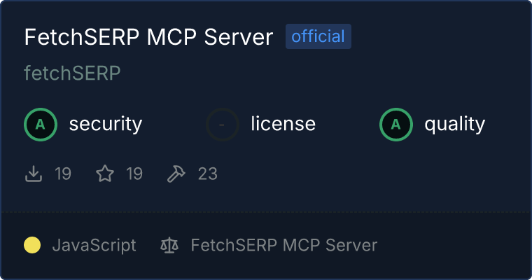This screenshot has height=280, width=532.
Task: Click the quality label text
Action: click(455, 124)
